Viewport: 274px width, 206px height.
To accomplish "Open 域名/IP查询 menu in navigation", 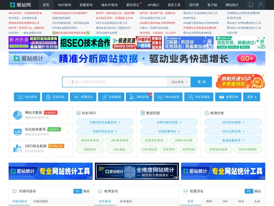I will point(110,5).
